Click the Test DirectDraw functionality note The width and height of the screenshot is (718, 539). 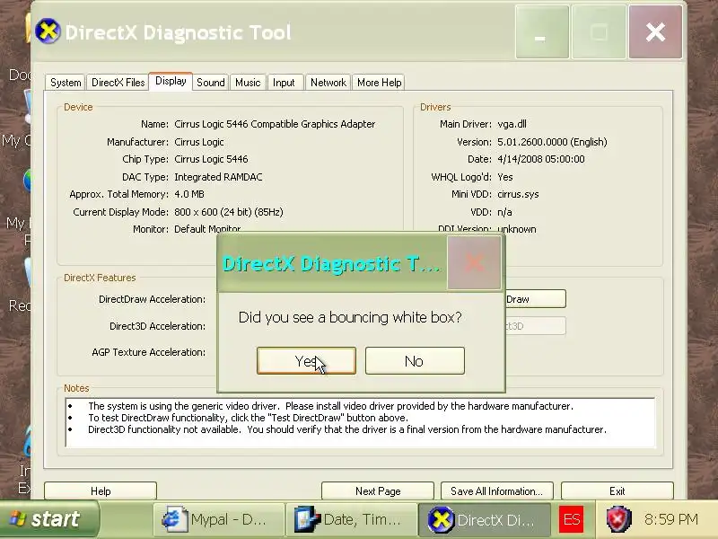[248, 418]
